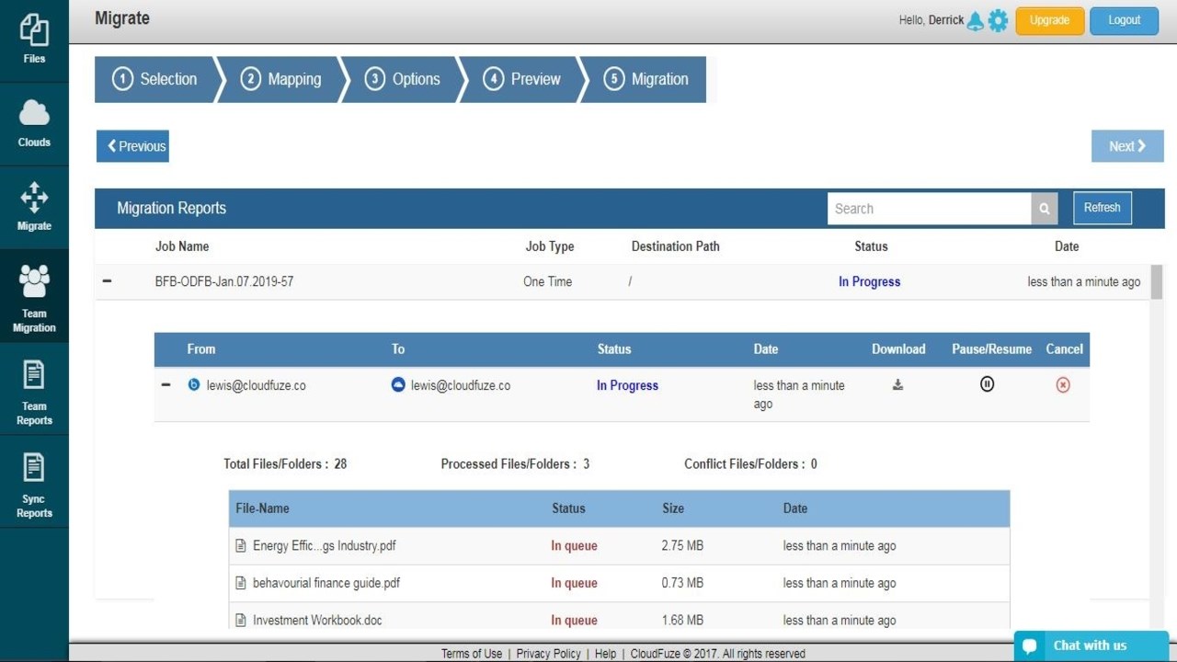Collapse the BFB-ODFB-Jan.07.2019-57 job row
1177x662 pixels.
point(107,280)
